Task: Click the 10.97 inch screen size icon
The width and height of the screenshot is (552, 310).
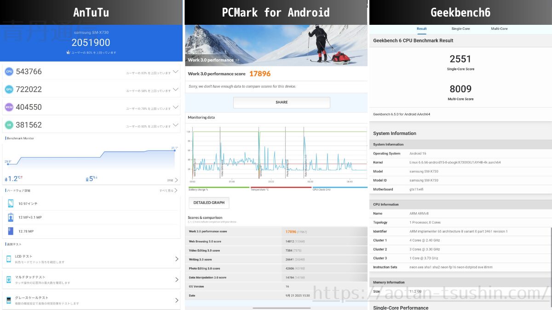Action: coord(11,203)
